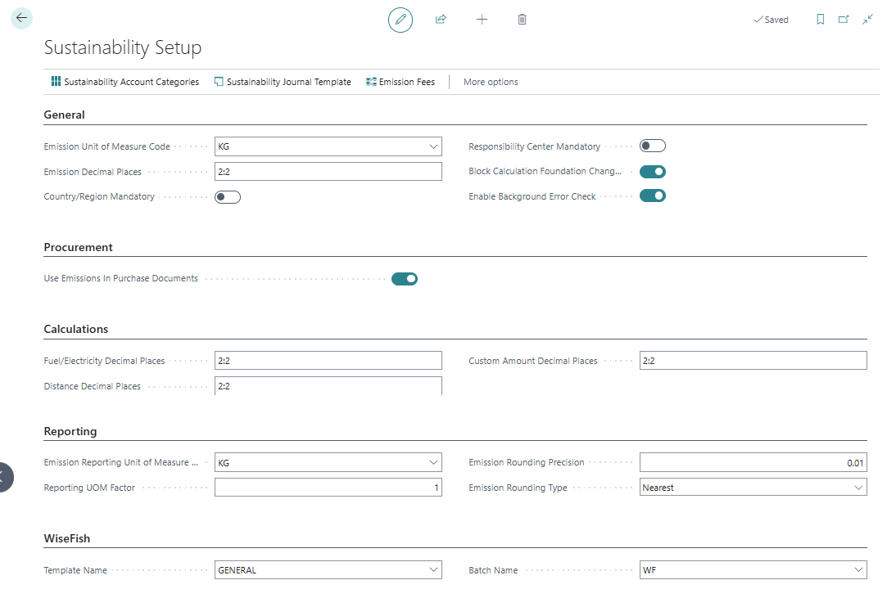Disable Use Emissions In Purchase Documents
The image size is (896, 598).
coord(405,279)
